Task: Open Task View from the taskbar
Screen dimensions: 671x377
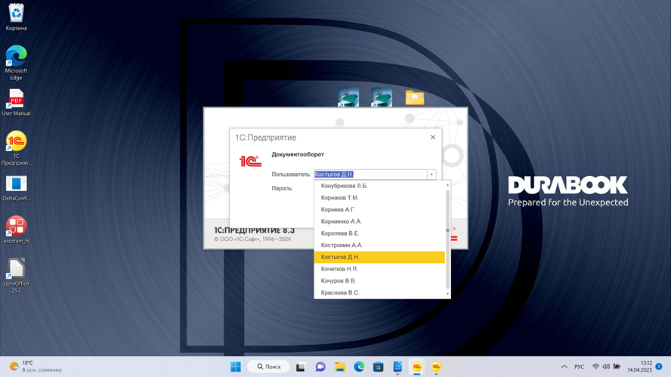Action: click(301, 366)
